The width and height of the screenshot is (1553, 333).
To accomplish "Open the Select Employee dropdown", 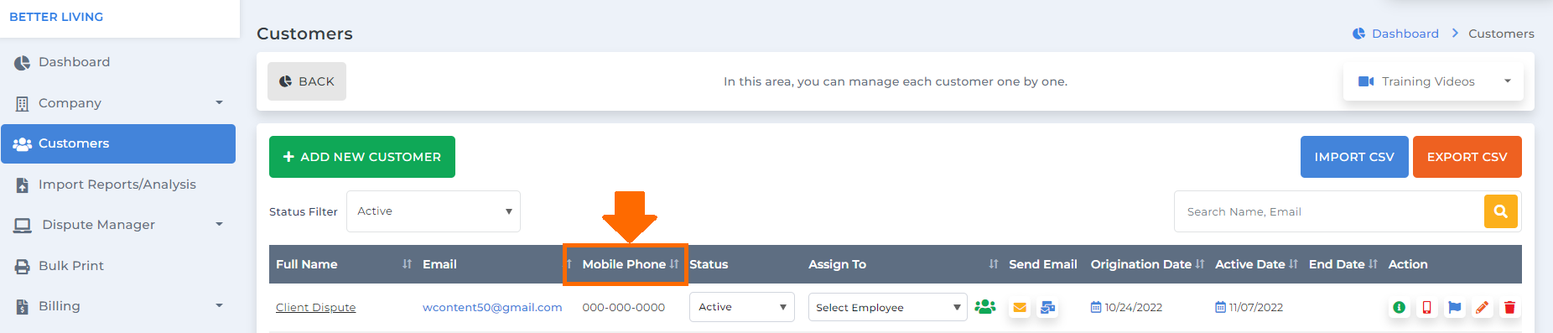I will click(x=887, y=307).
